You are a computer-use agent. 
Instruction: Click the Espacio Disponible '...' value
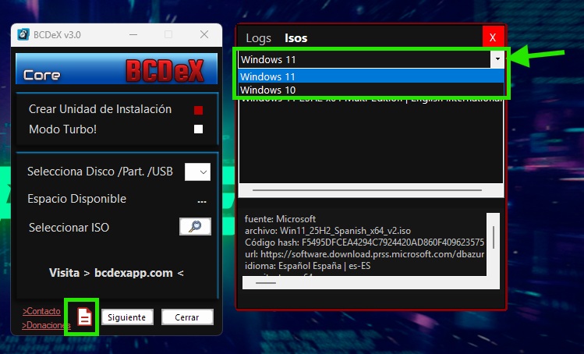202,201
